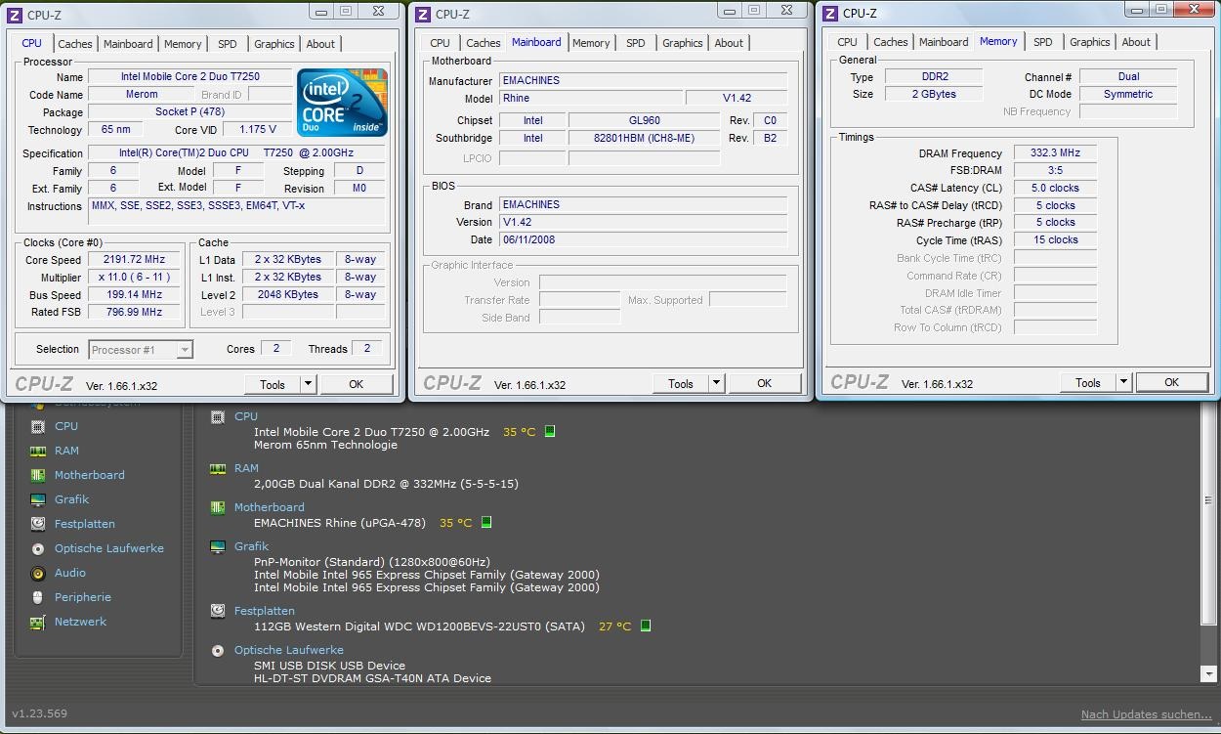Click the HL-DT-ST DVDRAM GSA-T40N entry
Image resolution: width=1221 pixels, height=734 pixels.
372,678
